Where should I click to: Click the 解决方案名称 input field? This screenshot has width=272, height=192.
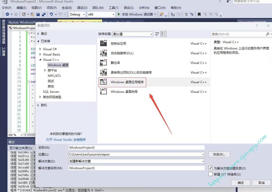tap(137, 168)
